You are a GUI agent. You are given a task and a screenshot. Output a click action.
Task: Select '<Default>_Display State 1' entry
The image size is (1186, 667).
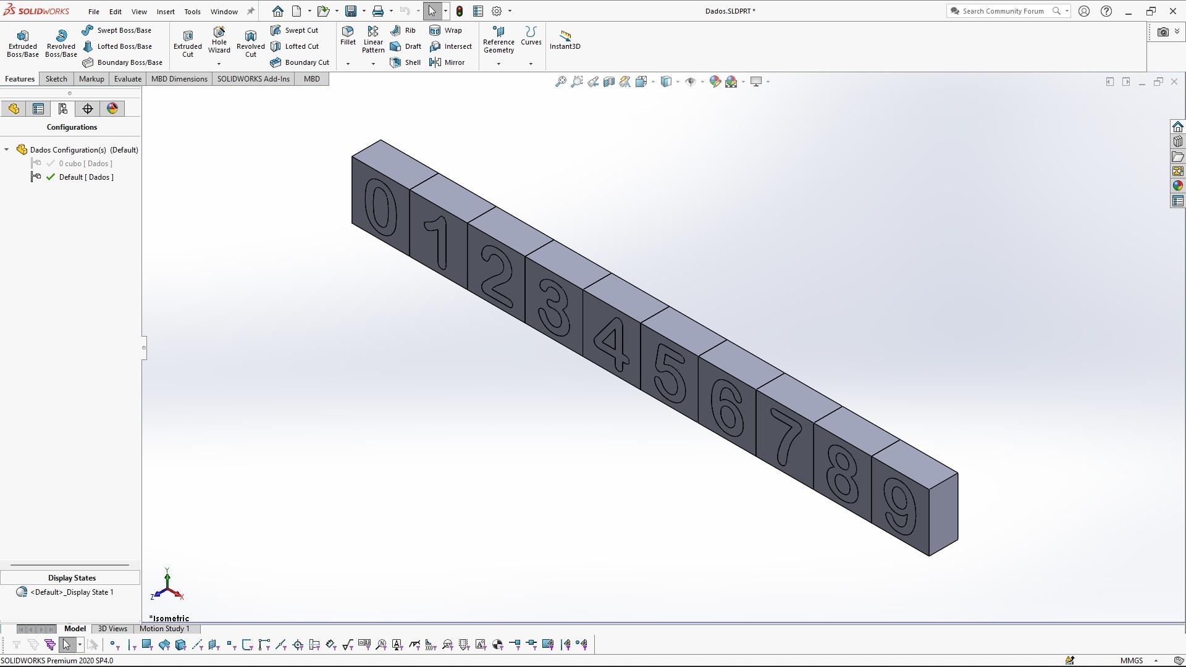tap(72, 592)
